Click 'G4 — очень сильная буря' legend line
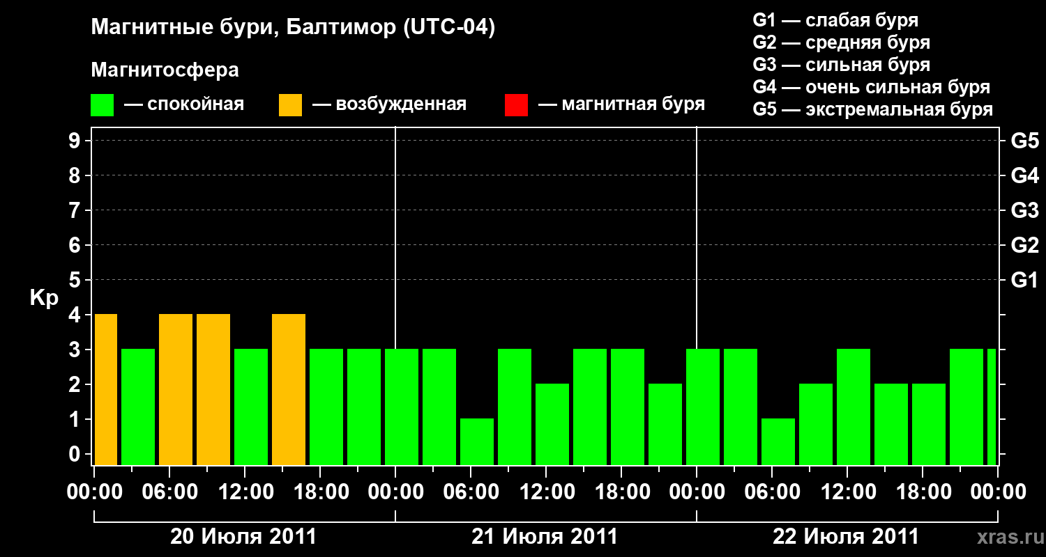Image resolution: width=1046 pixels, height=557 pixels. click(x=871, y=87)
